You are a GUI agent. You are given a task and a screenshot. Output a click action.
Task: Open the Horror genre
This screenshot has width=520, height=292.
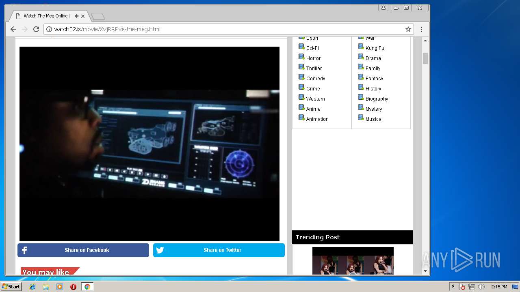pyautogui.click(x=313, y=58)
